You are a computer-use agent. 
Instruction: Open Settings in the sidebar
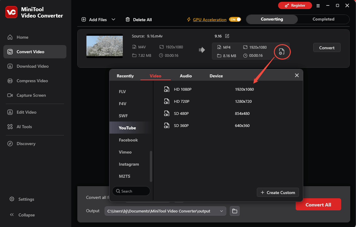22,199
